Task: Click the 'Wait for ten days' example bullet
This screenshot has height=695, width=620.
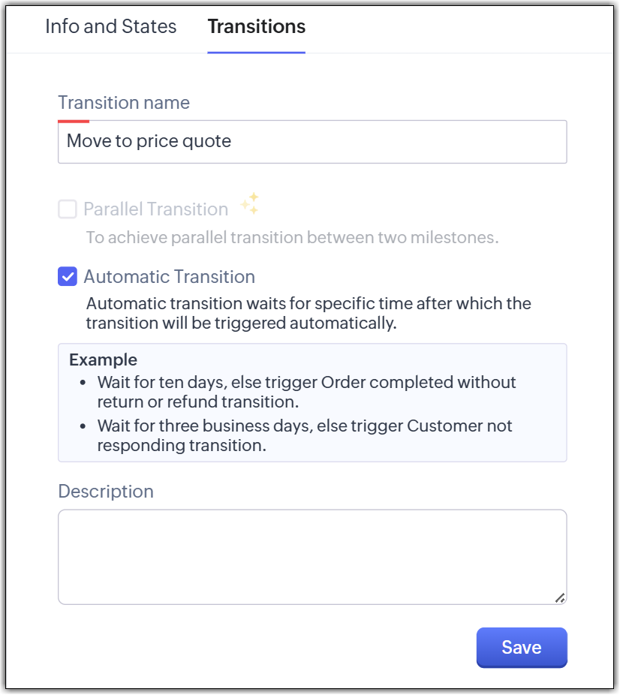Action: [306, 392]
